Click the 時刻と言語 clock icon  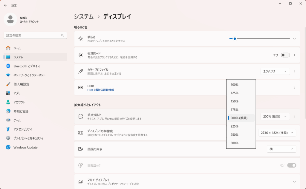(x=8, y=111)
